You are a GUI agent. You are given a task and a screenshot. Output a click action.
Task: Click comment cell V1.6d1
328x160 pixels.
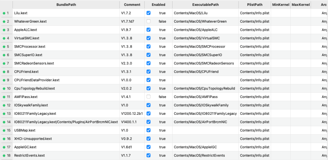[132, 147]
